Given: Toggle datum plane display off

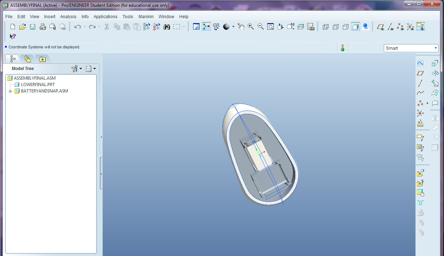Looking at the screenshot, I should 380,26.
